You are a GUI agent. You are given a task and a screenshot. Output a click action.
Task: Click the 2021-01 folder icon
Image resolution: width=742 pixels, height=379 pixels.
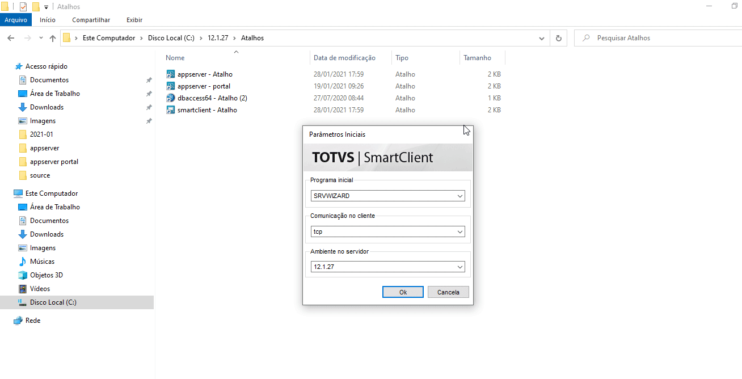[23, 134]
